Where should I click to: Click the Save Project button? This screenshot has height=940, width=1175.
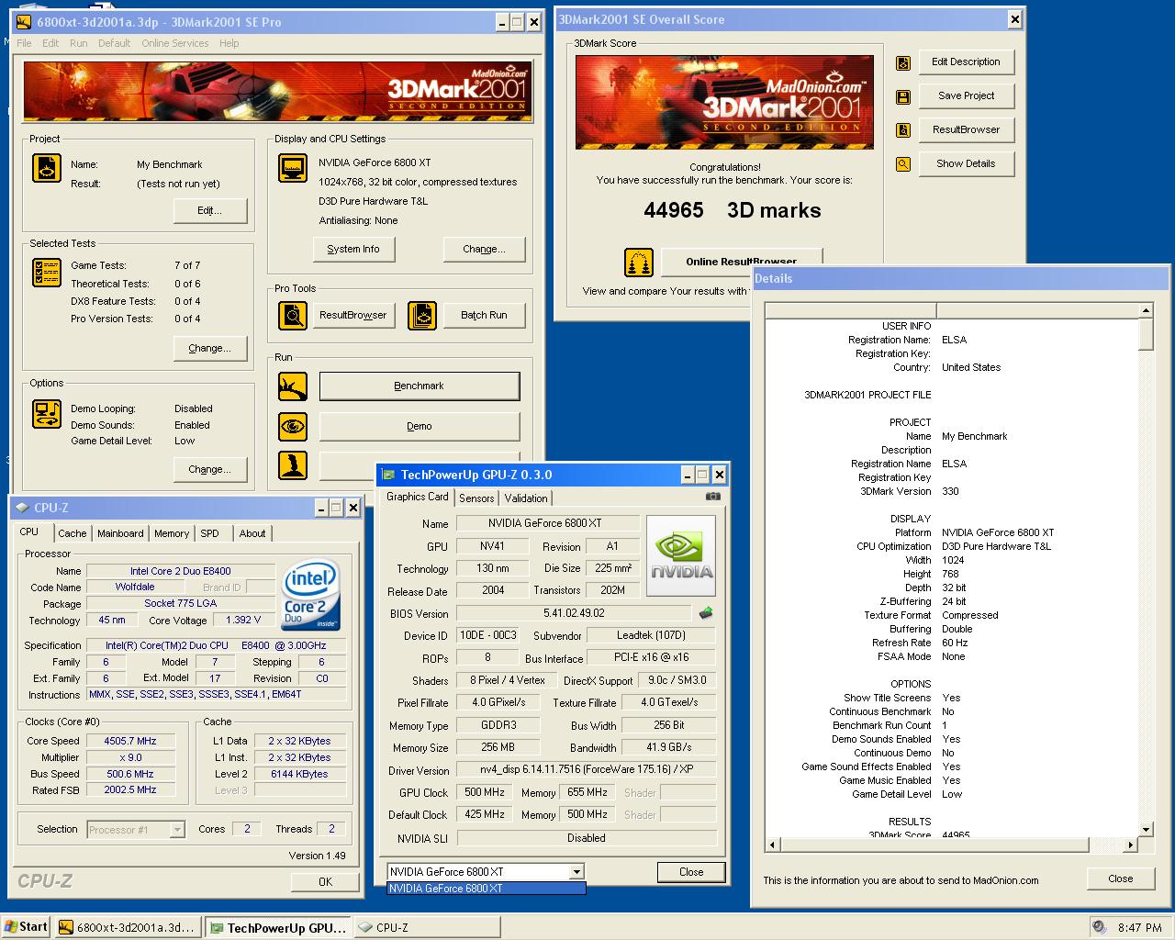(x=966, y=96)
